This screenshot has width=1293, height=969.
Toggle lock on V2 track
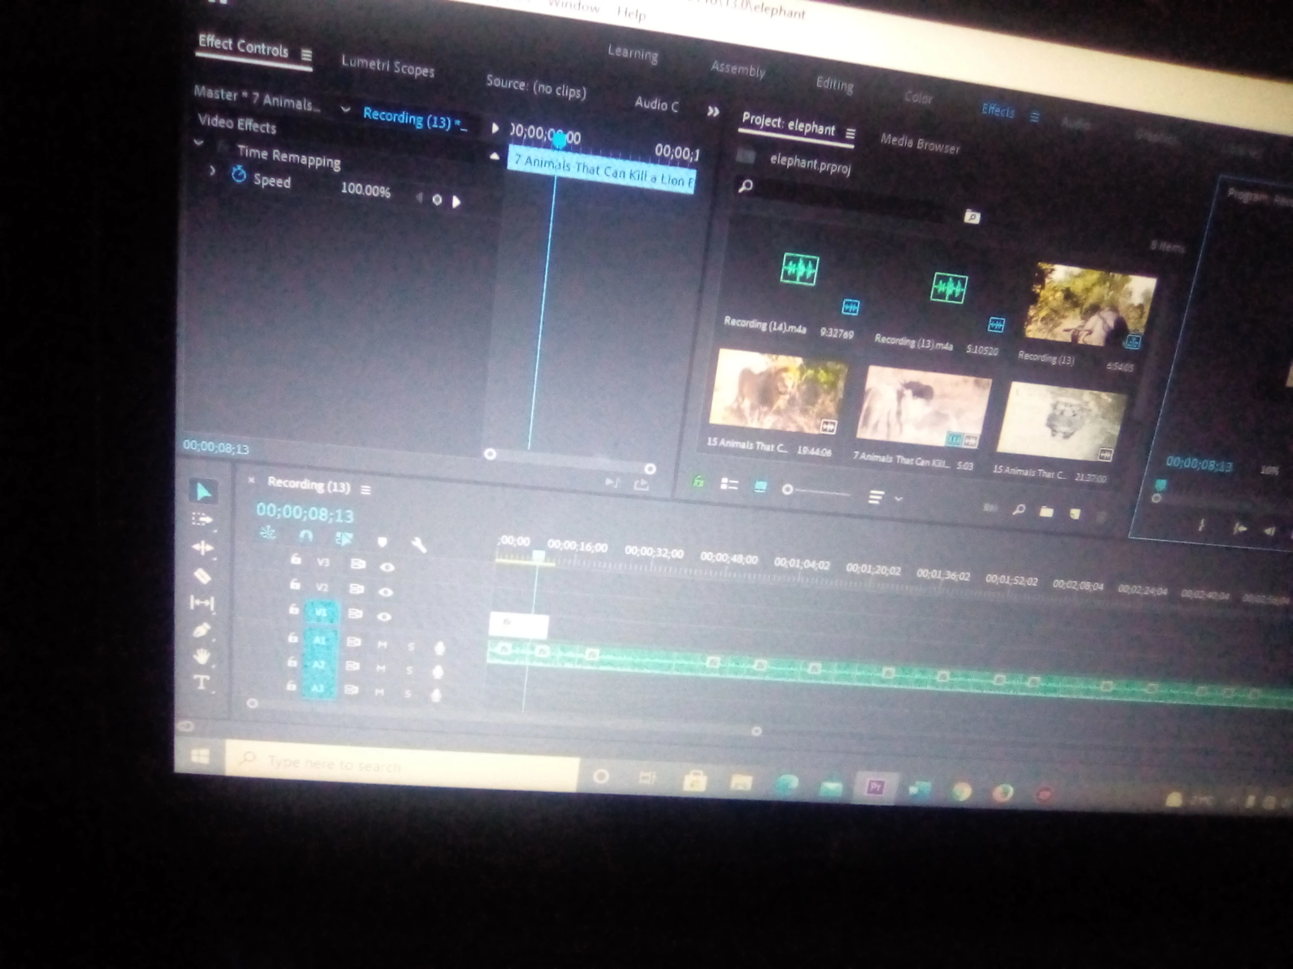(x=295, y=584)
